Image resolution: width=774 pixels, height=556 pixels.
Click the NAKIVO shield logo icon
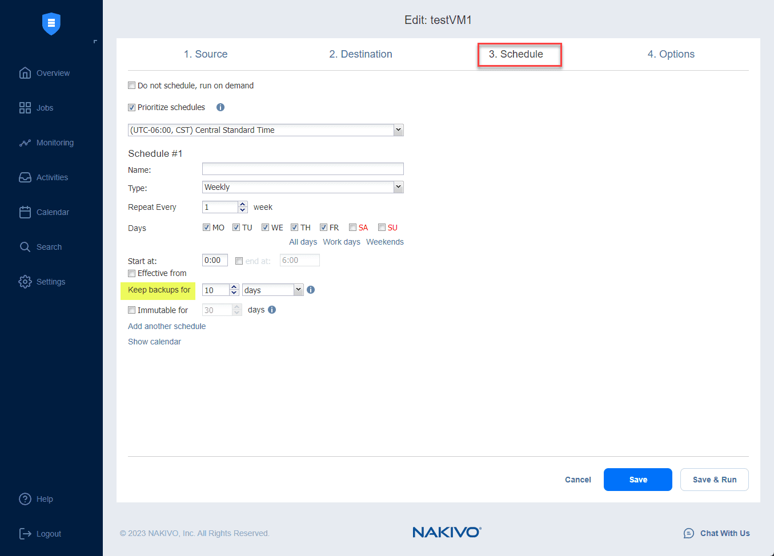tap(51, 23)
